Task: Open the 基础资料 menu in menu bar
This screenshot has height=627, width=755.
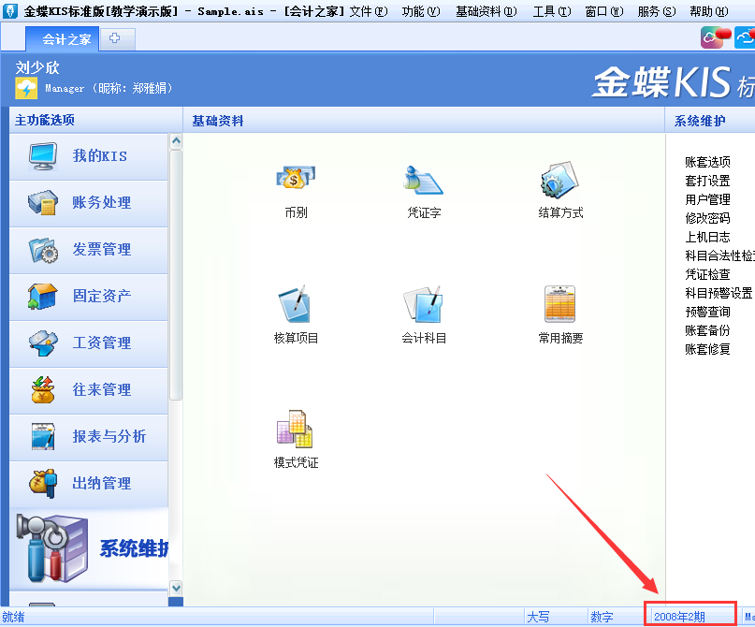Action: coord(486,11)
